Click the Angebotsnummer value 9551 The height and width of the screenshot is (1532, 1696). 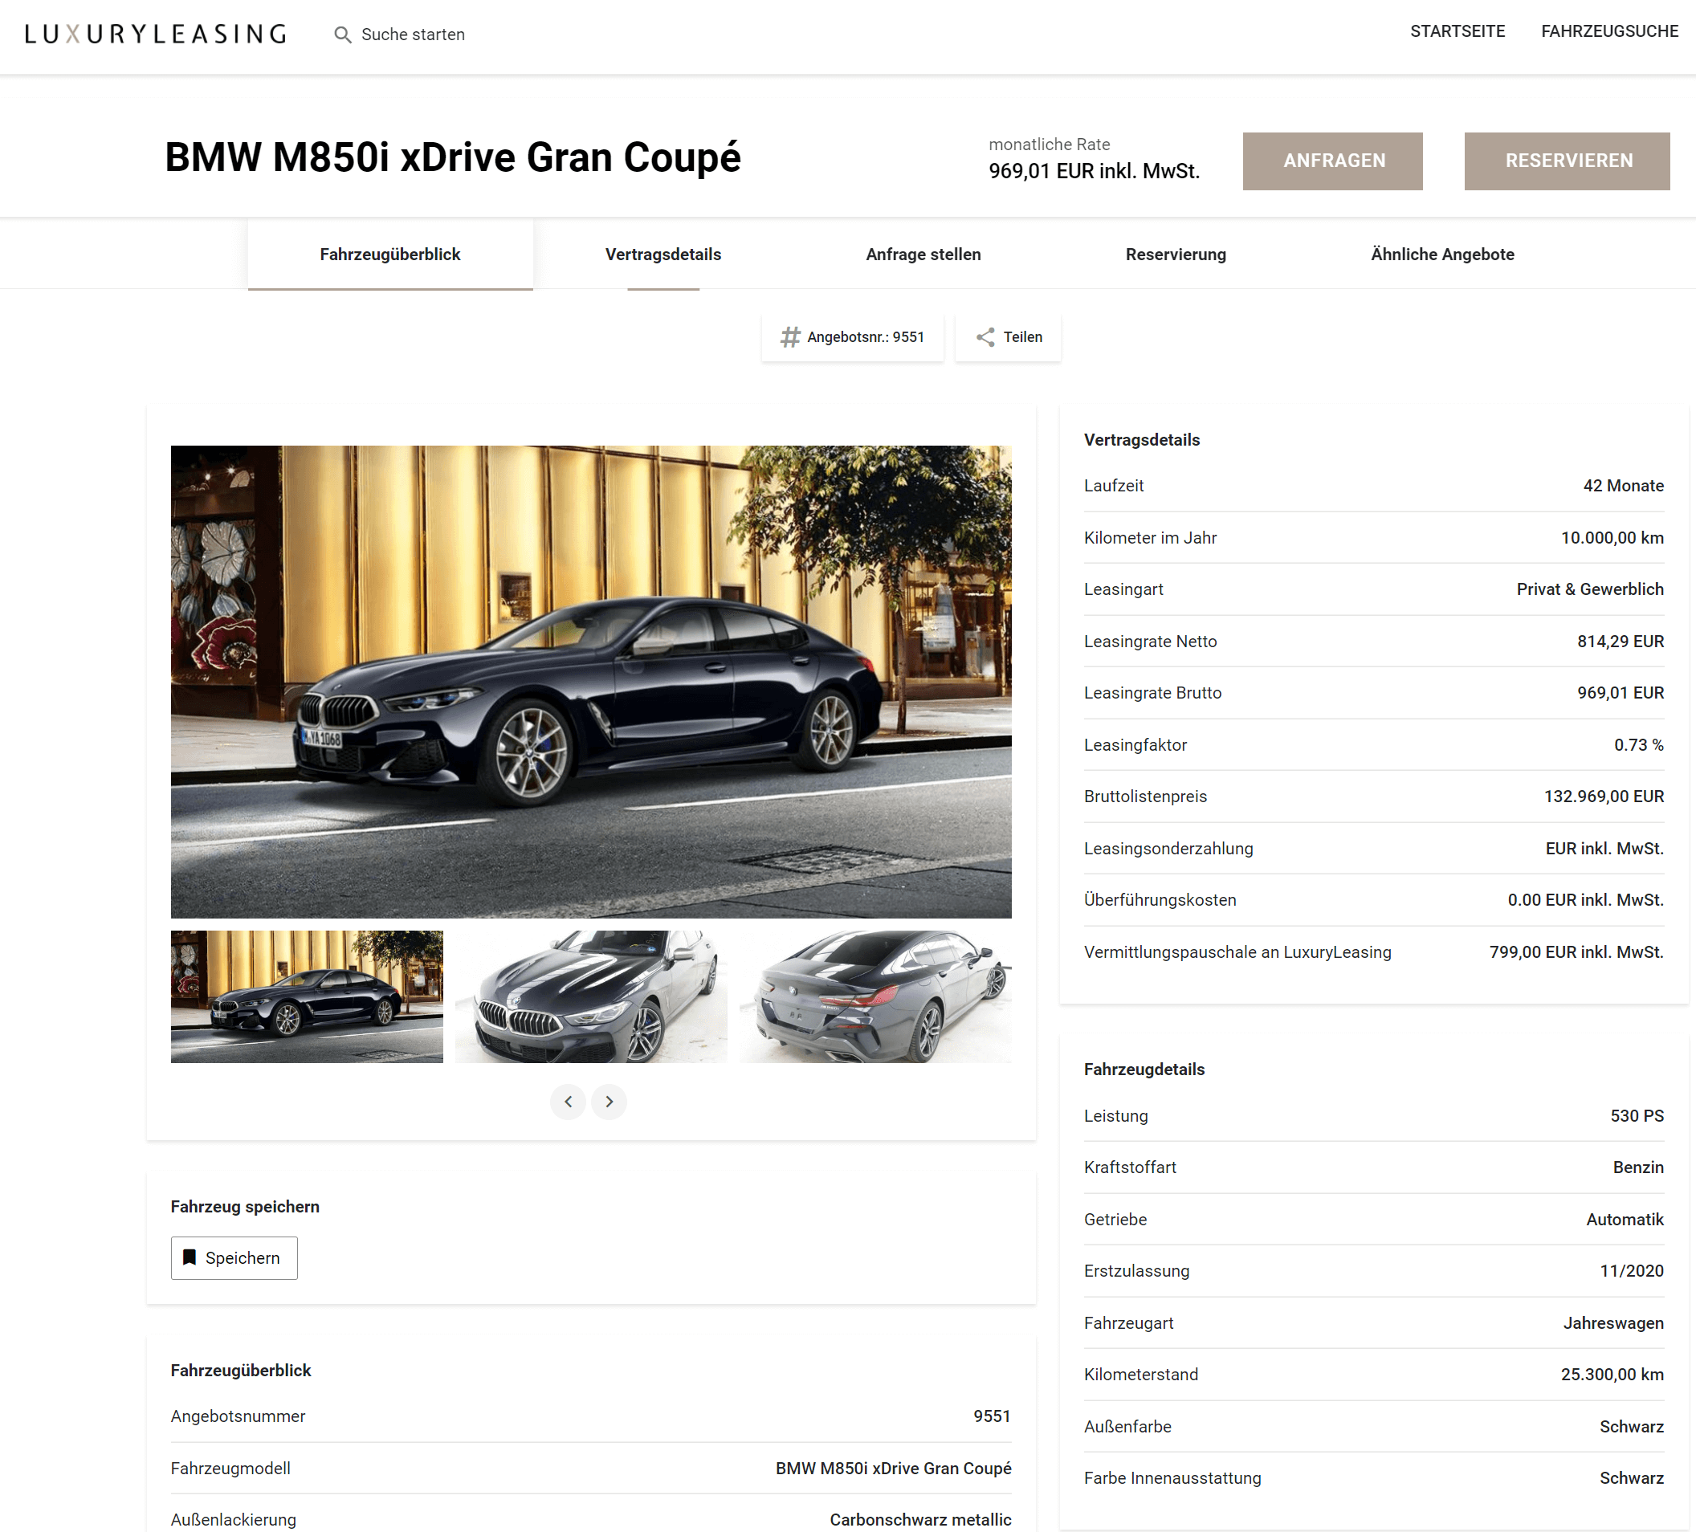(x=992, y=1416)
